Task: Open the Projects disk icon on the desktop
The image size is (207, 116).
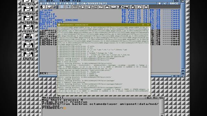Action: (x=28, y=28)
